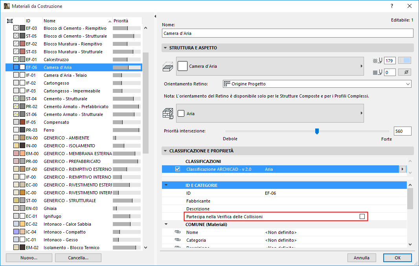Confirm changes with the OK button

coord(397,257)
